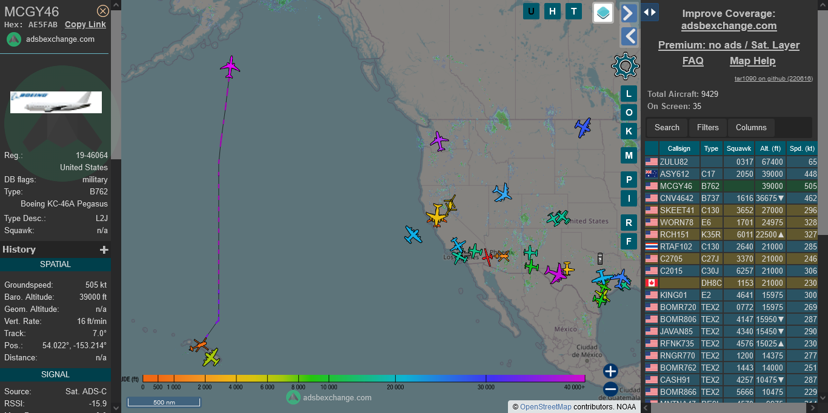The image size is (828, 413).
Task: Select the WORN78 row in aircraft table
Action: 731,222
